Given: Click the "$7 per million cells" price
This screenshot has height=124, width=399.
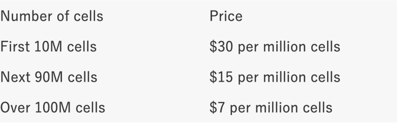Looking at the screenshot, I should [271, 107].
